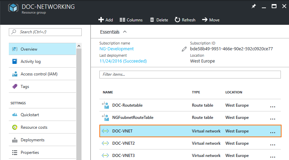Viewport: 289px width, 160px height.
Task: Sort by the NAME column header
Action: [108, 92]
